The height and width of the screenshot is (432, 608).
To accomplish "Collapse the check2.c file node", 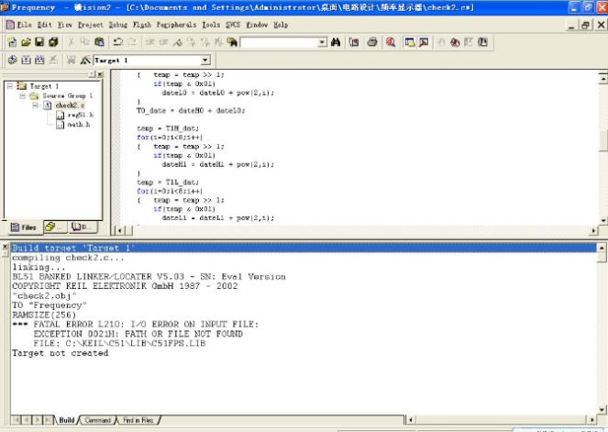I will (35, 105).
